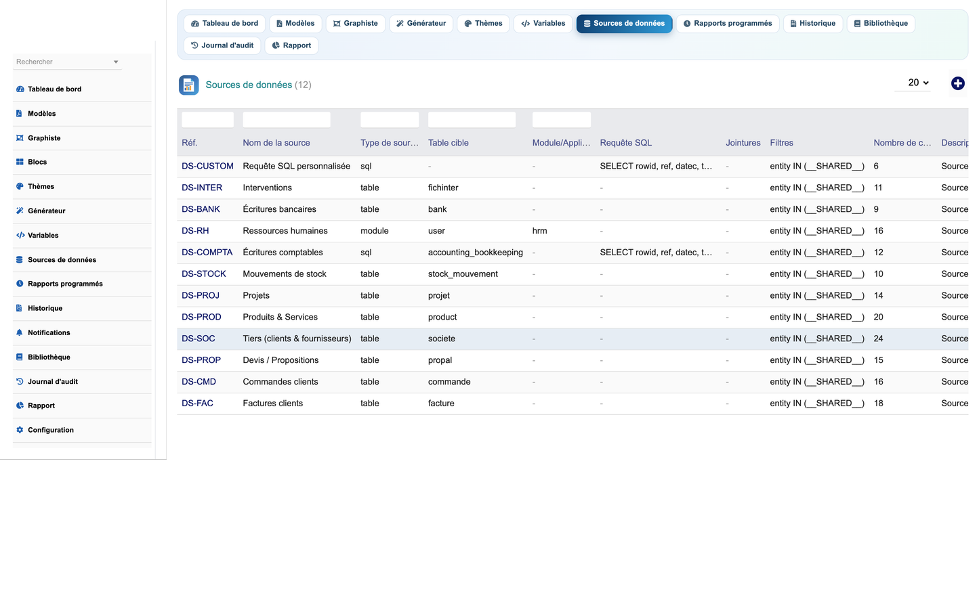Open the DS-CUSTOM data source link

click(207, 166)
